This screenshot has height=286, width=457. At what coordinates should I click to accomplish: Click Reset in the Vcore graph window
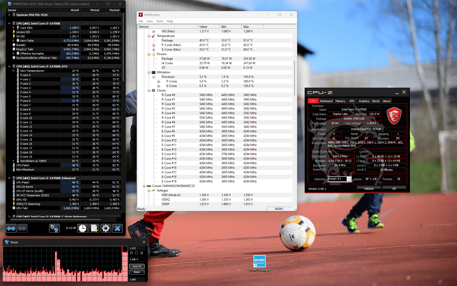137,272
